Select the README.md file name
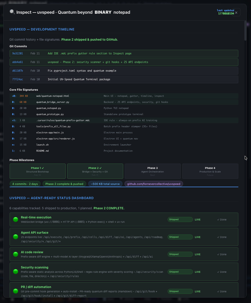Viewport: 251px width, 303px height. (42, 151)
